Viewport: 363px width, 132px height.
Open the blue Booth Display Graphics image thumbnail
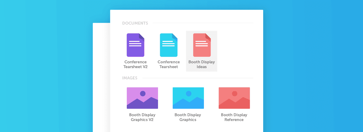coord(188,98)
